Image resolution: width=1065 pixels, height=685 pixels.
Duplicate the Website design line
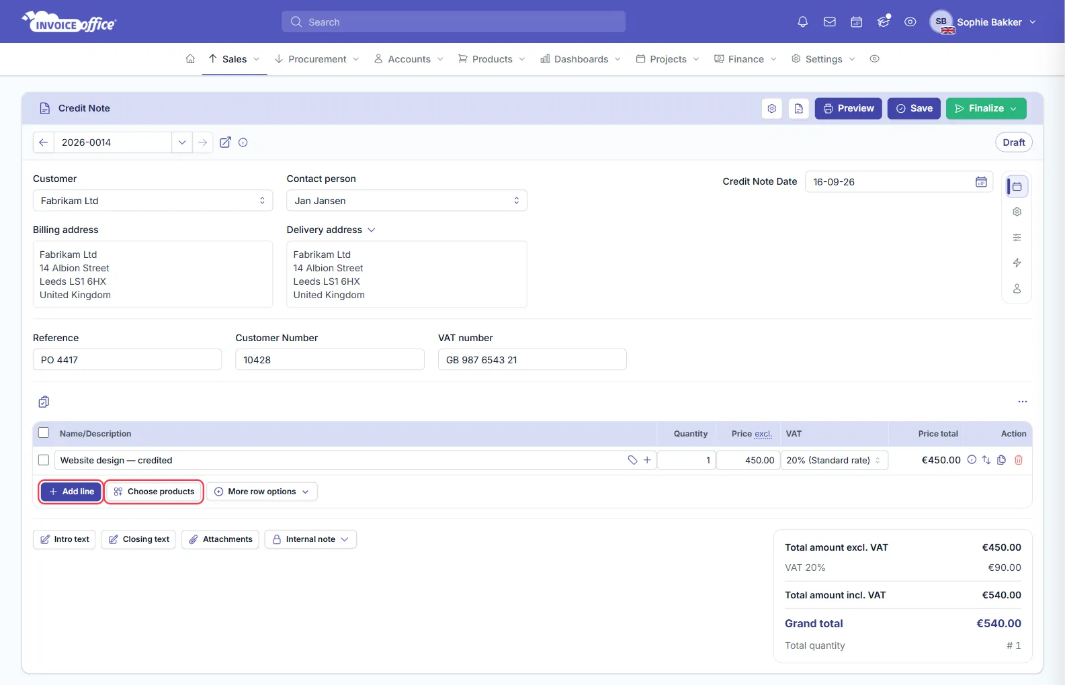pyautogui.click(x=1002, y=460)
